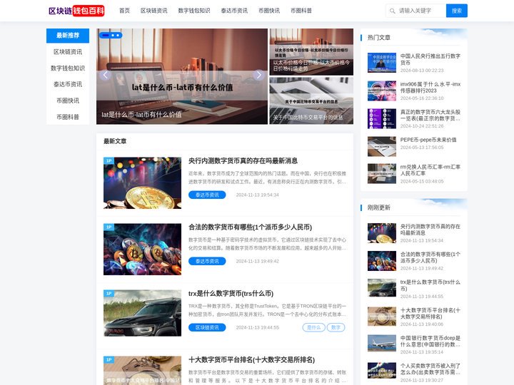Click 最新文章 section heading
514x385 pixels.
115,141
